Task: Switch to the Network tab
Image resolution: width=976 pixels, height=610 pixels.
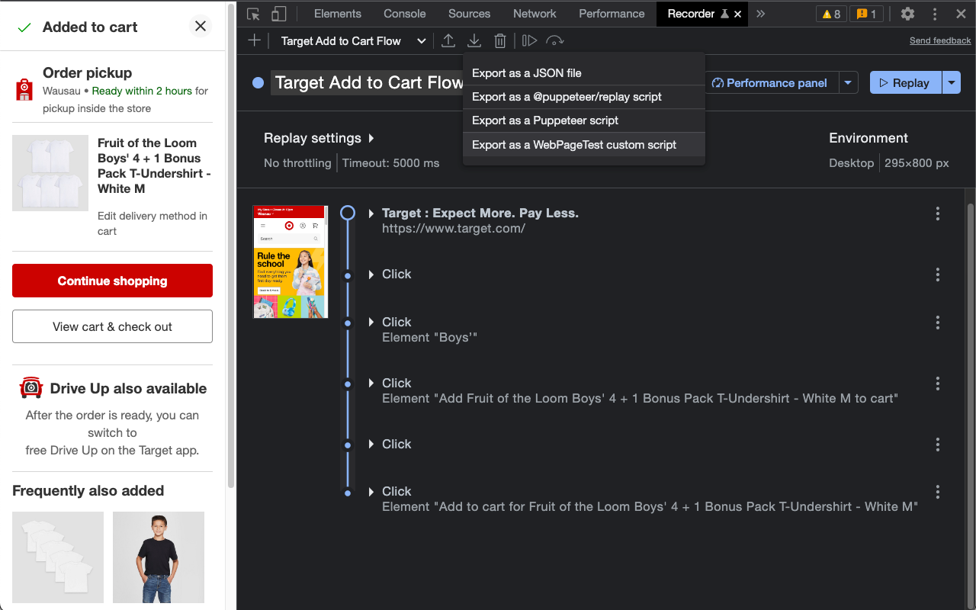Action: (x=534, y=13)
